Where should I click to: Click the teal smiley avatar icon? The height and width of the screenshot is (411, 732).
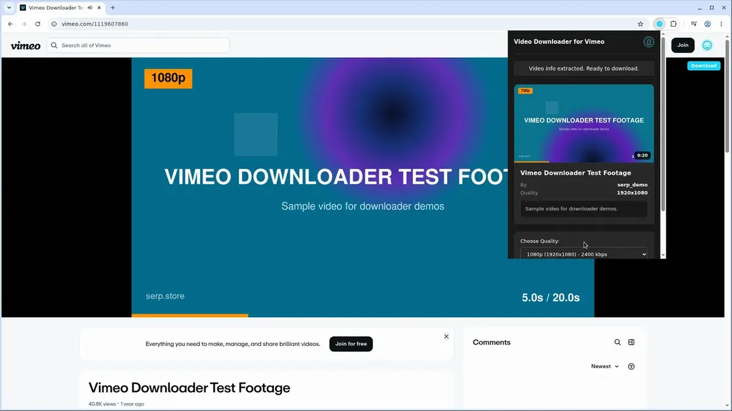pyautogui.click(x=707, y=45)
